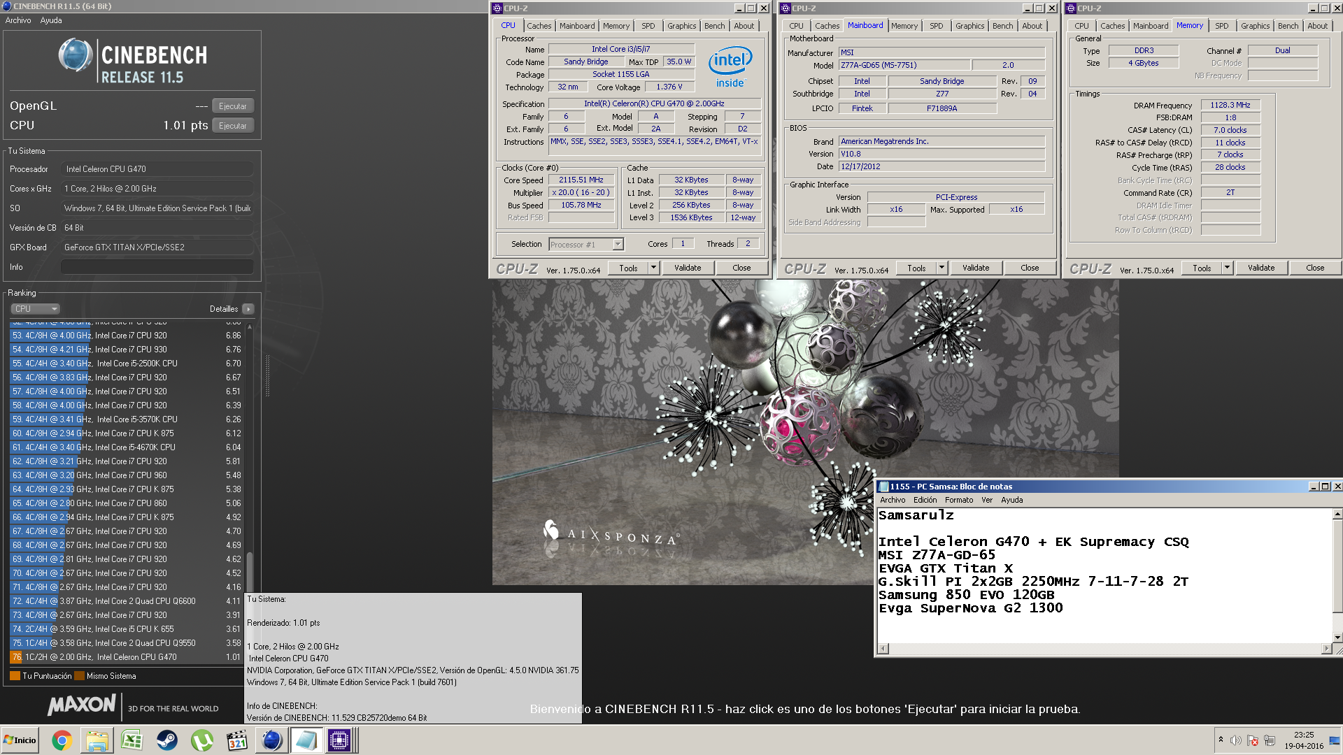Open Notepad Archivo menu

pos(893,500)
